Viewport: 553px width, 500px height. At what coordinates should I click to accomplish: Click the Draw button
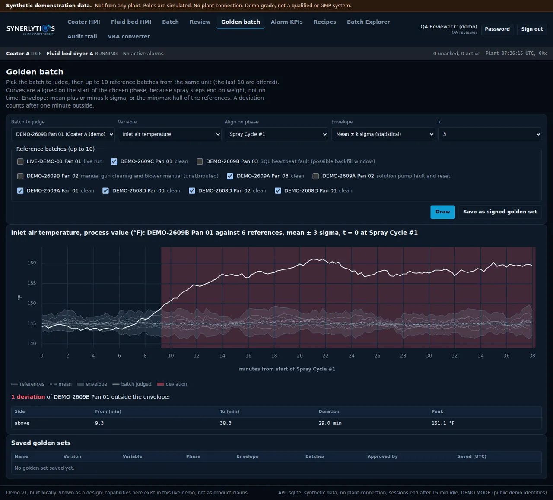(442, 212)
